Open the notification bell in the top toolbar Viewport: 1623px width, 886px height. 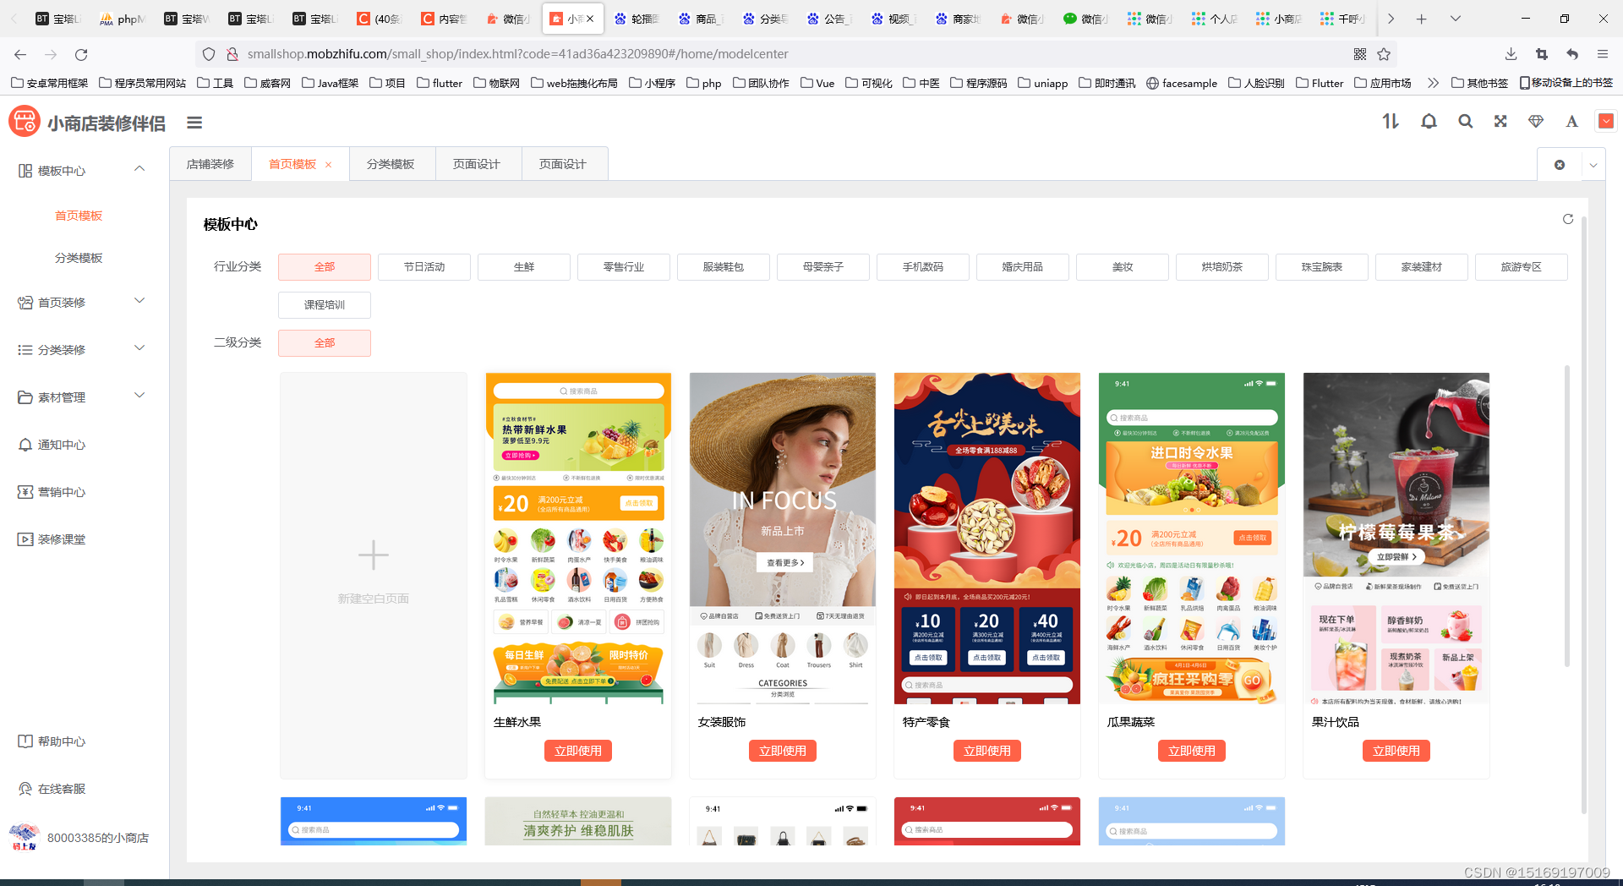1429,122
